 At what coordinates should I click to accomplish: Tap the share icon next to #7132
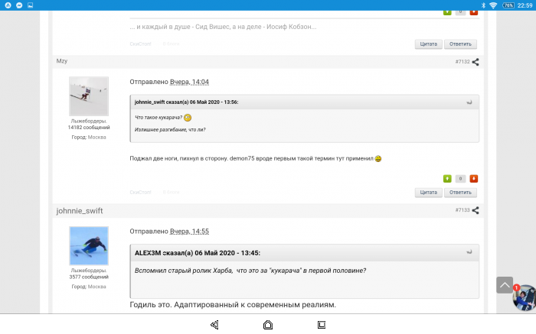pos(476,62)
